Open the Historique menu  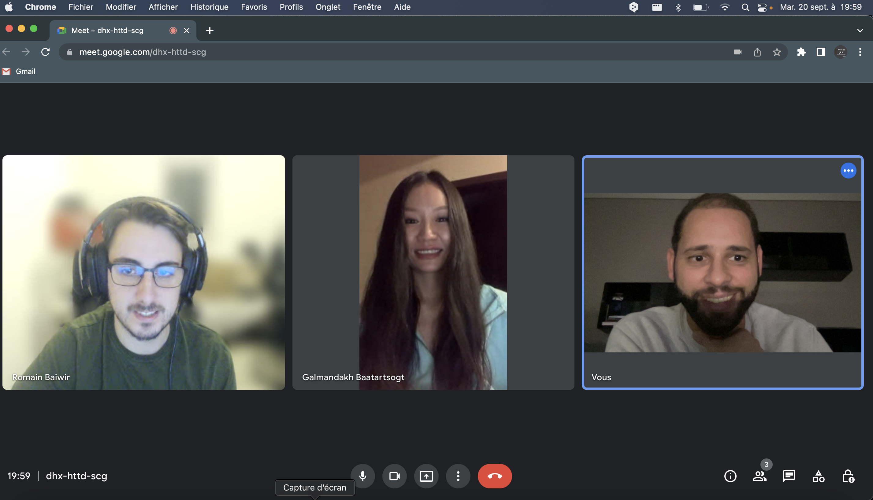(x=209, y=7)
